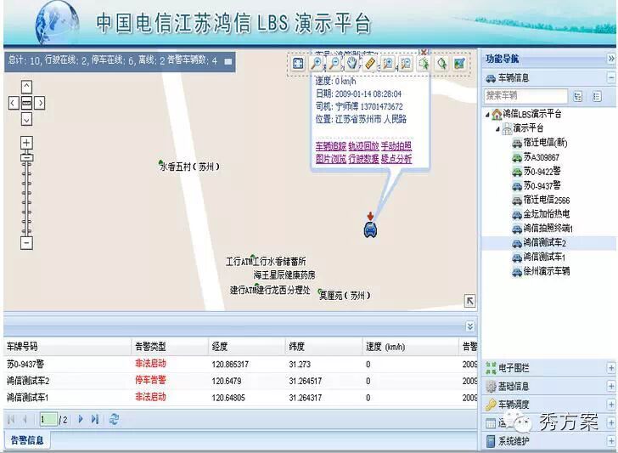Viewport: 618px width, 453px height.
Task: Switch to the 告警信息 tab
Action: click(x=27, y=440)
